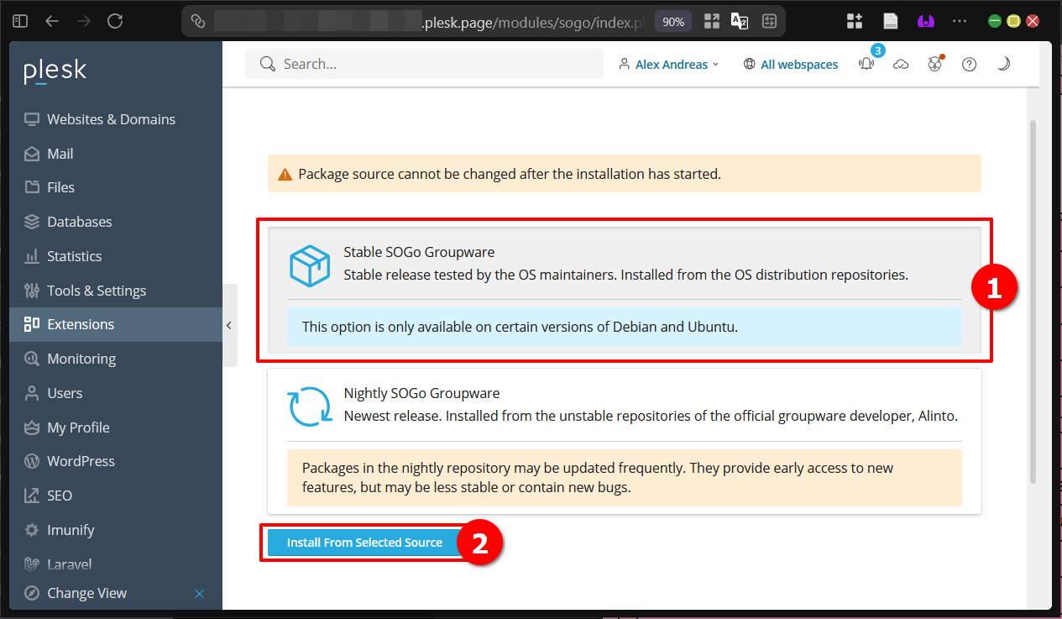Open WordPress in sidebar
This screenshot has width=1062, height=619.
point(116,461)
